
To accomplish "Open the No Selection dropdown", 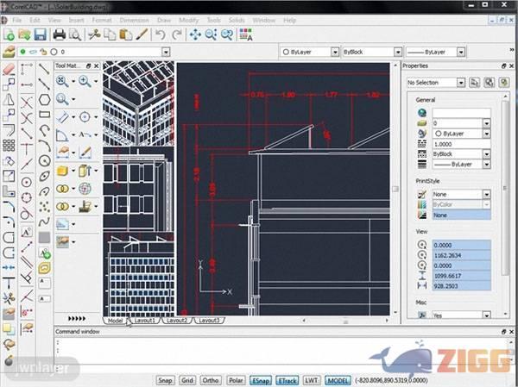I will [x=461, y=83].
